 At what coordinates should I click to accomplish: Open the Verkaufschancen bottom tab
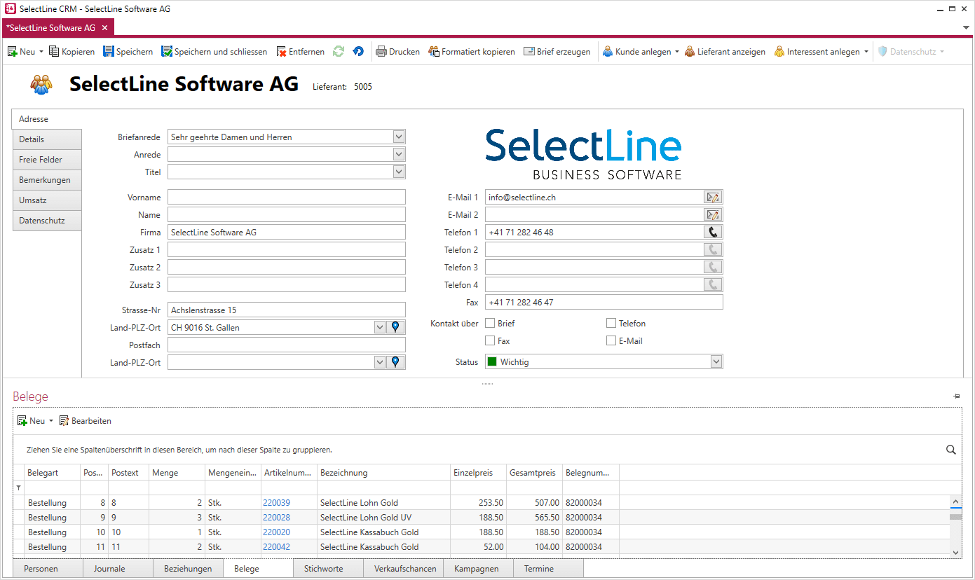click(404, 569)
